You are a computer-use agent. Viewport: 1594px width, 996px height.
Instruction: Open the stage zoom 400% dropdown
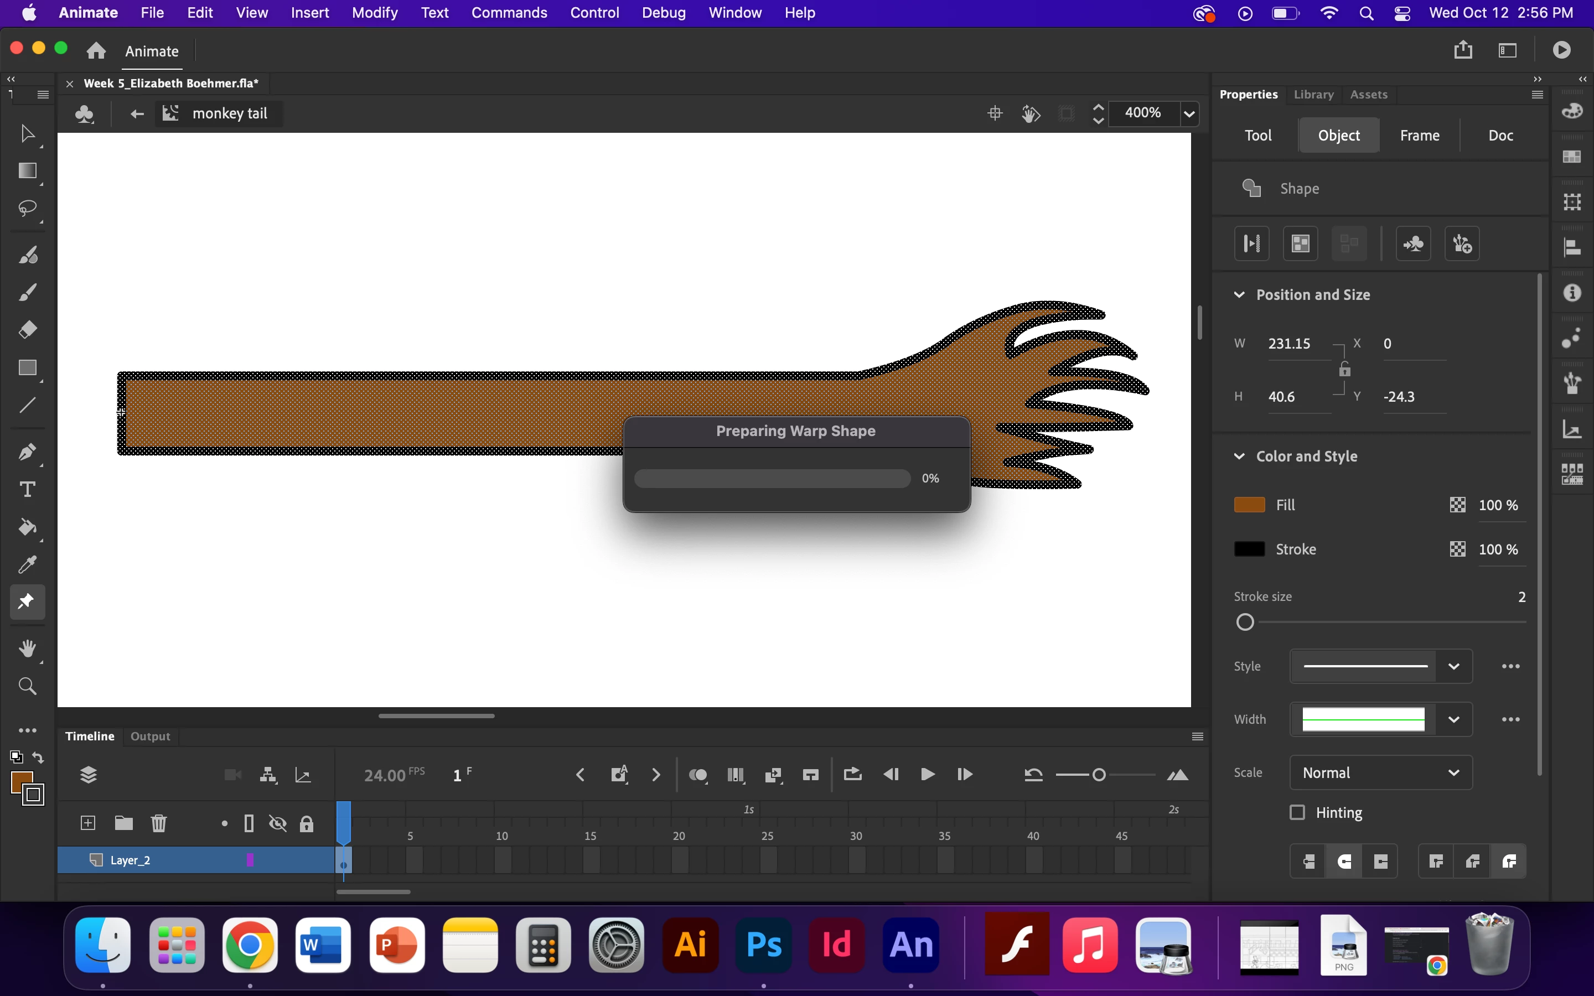[1189, 113]
